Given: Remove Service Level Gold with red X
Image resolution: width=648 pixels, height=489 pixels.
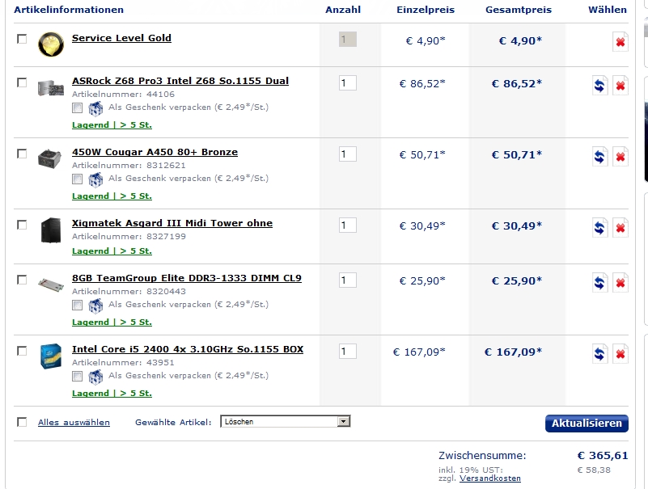Looking at the screenshot, I should pyautogui.click(x=620, y=42).
